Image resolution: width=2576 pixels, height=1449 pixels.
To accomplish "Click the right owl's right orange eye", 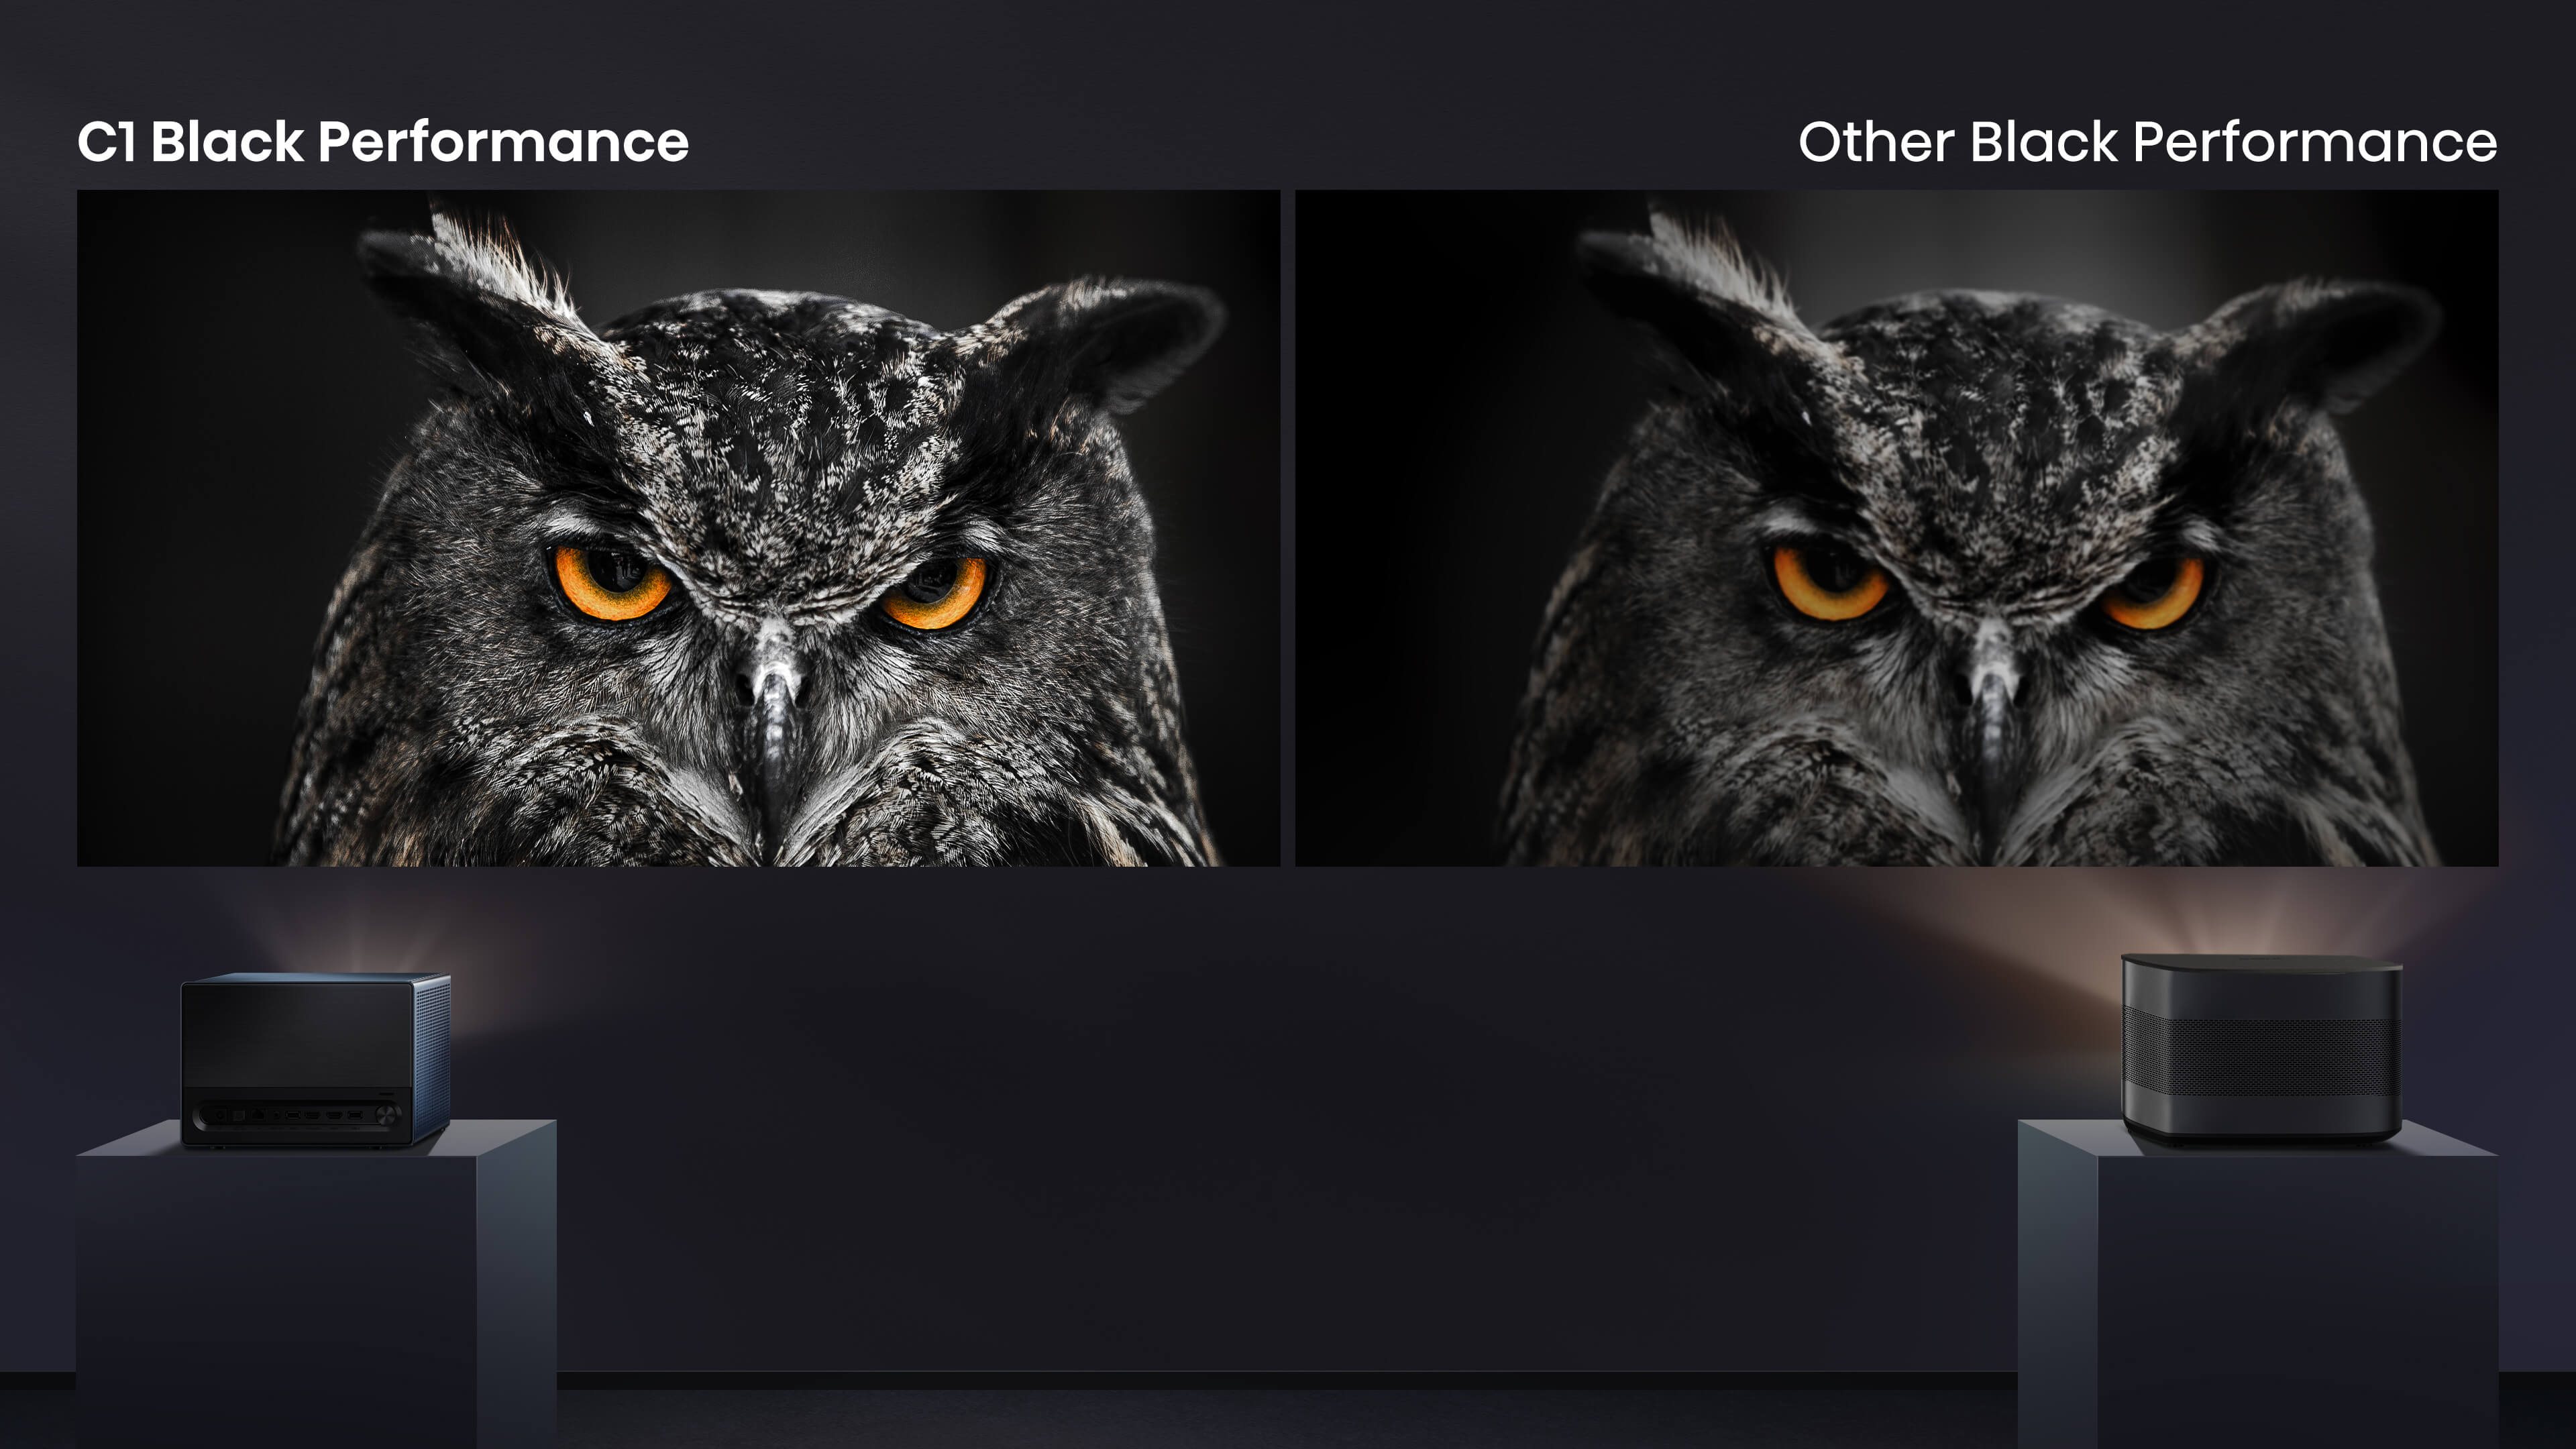I will (2152, 594).
